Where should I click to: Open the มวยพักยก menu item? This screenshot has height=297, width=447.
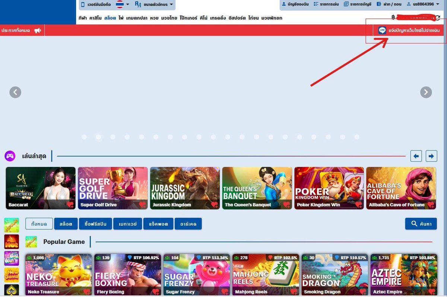(272, 18)
